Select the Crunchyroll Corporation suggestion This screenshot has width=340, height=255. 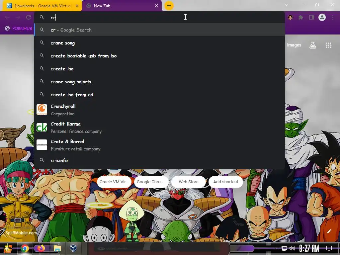(x=159, y=110)
